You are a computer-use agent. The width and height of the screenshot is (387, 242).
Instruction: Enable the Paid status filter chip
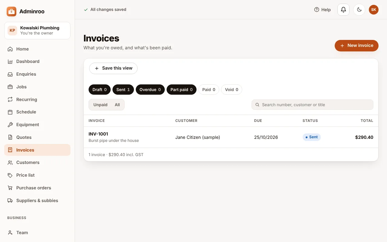pos(209,90)
